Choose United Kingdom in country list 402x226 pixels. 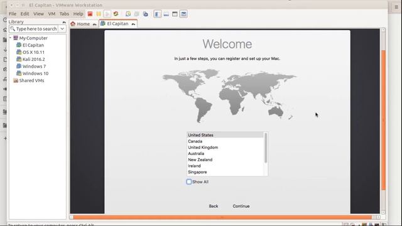click(225, 148)
